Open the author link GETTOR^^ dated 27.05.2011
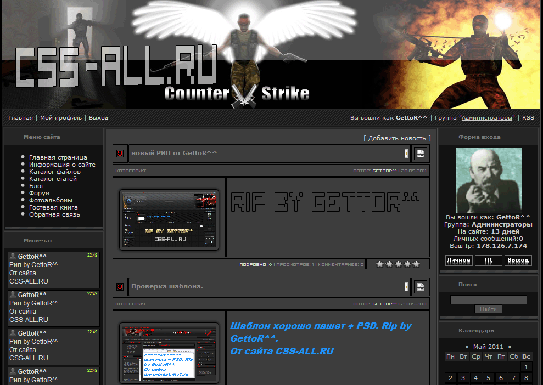Image resolution: width=543 pixels, height=385 pixels. [x=384, y=304]
